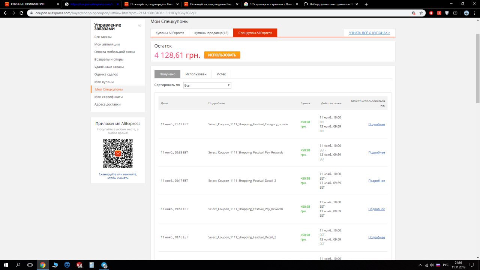Open Chrome three-dot menu

click(474, 13)
